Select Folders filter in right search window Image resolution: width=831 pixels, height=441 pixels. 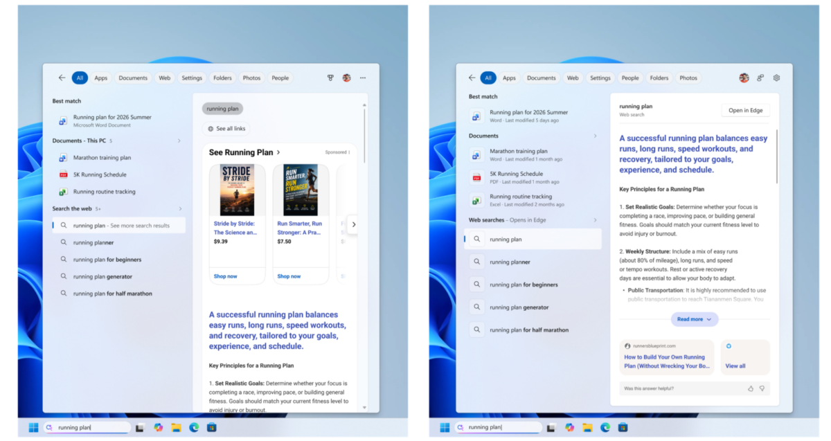659,78
